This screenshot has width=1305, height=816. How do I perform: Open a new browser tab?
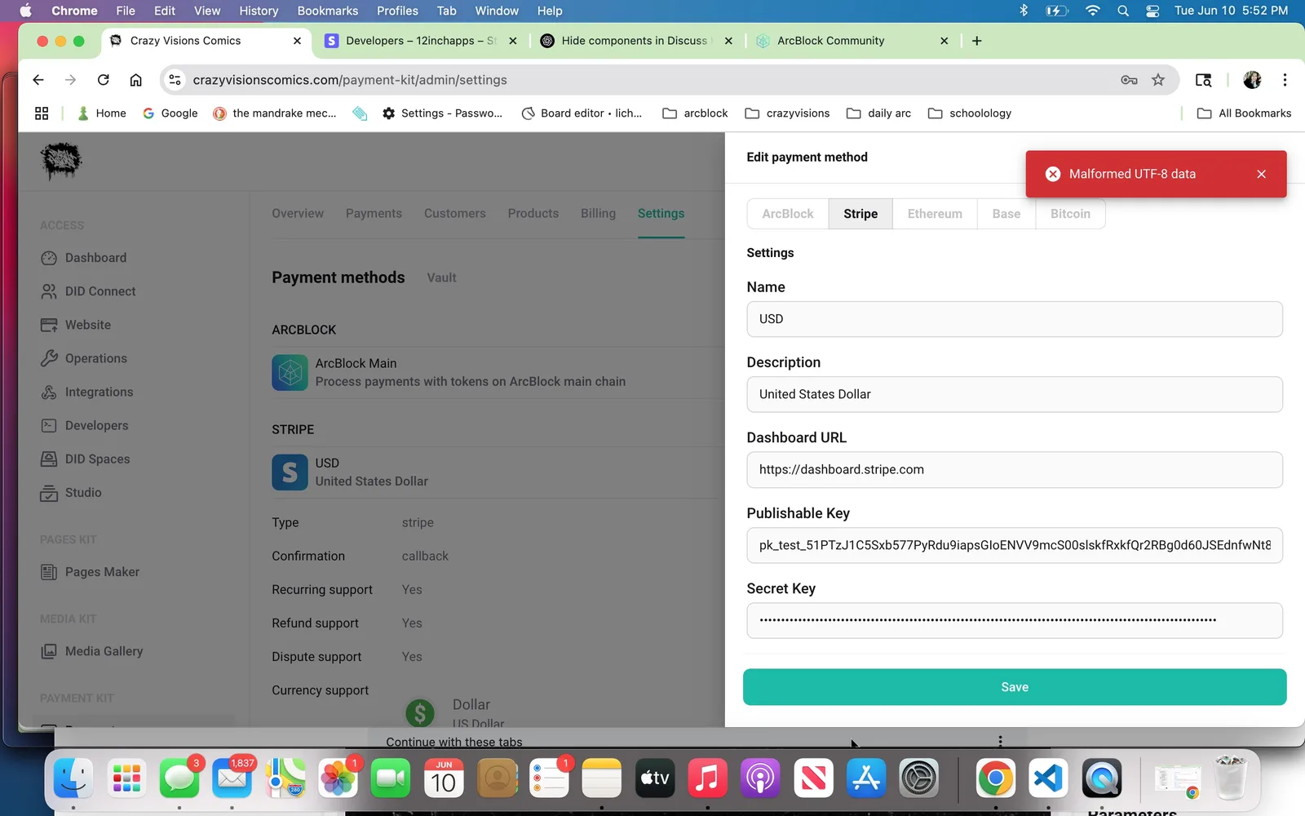pos(976,41)
